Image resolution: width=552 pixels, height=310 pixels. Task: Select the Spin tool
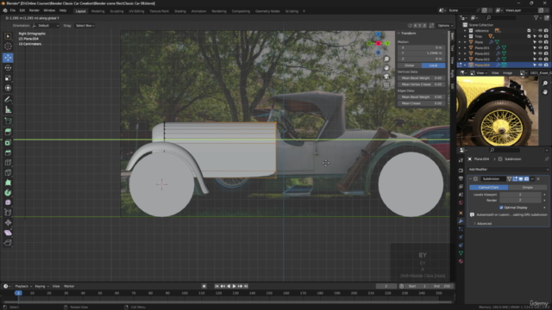[8, 193]
